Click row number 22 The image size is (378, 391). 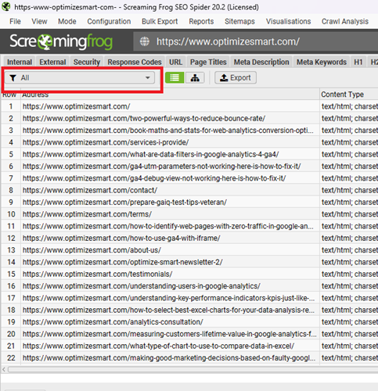[11, 358]
